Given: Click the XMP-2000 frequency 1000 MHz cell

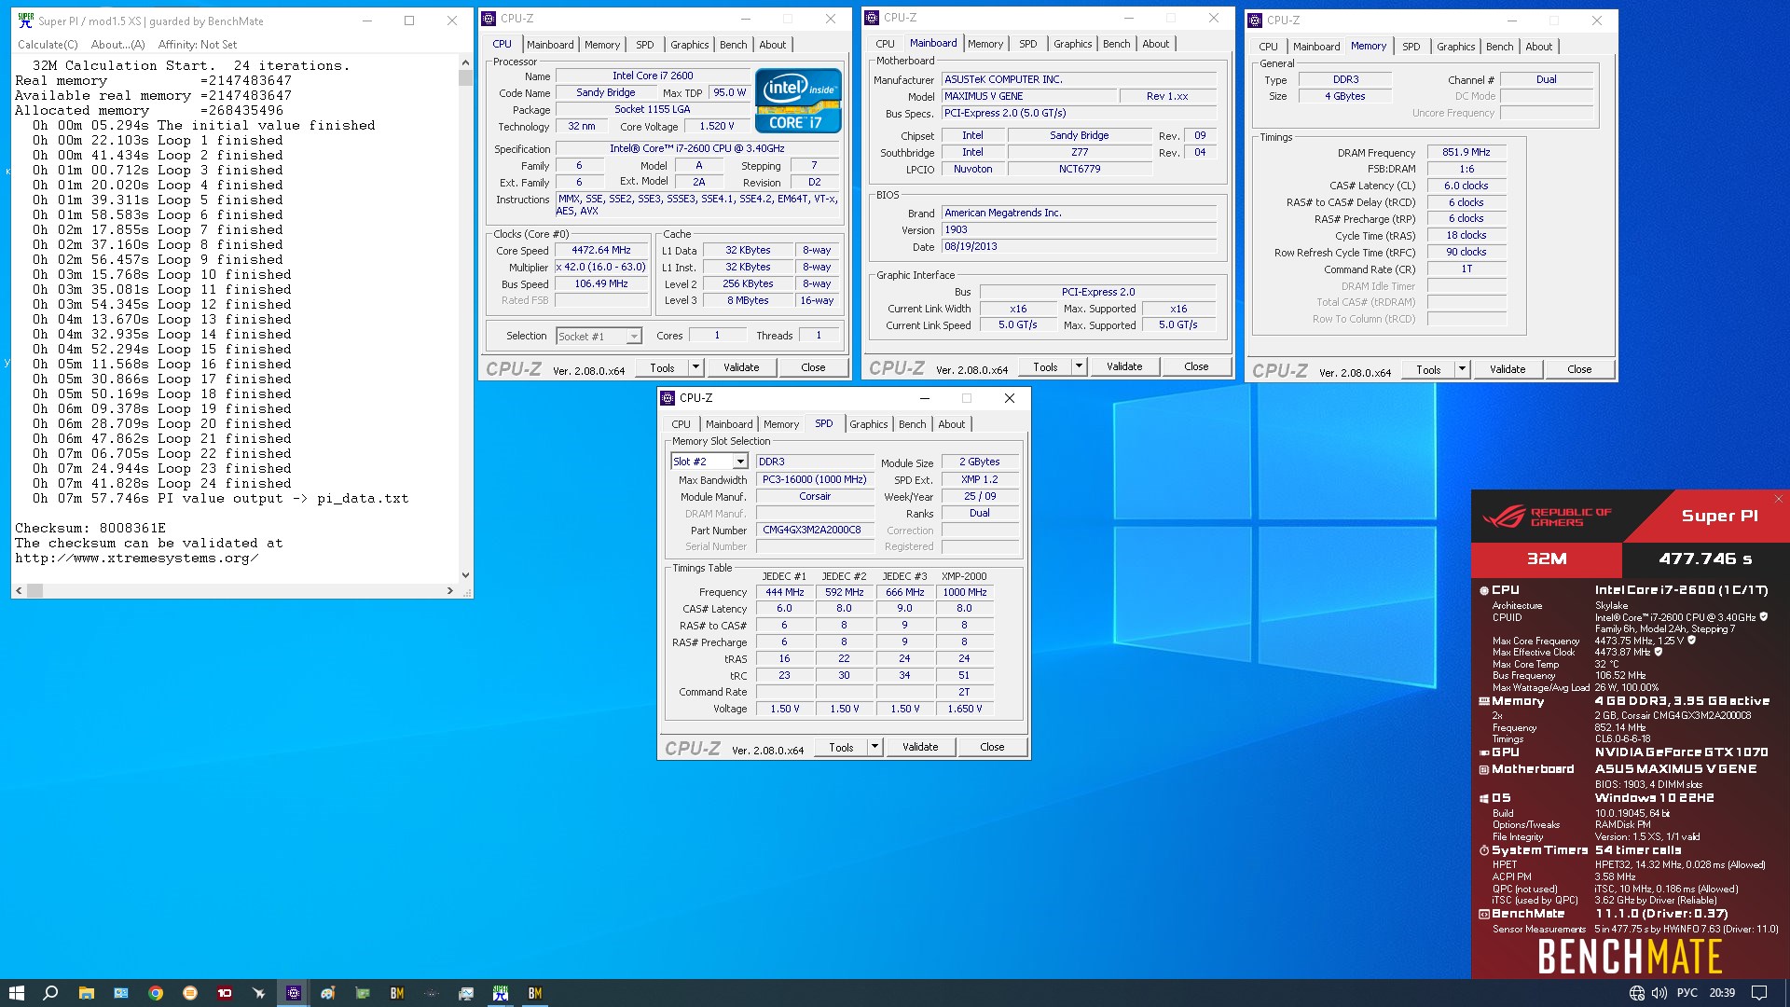Looking at the screenshot, I should click(965, 592).
